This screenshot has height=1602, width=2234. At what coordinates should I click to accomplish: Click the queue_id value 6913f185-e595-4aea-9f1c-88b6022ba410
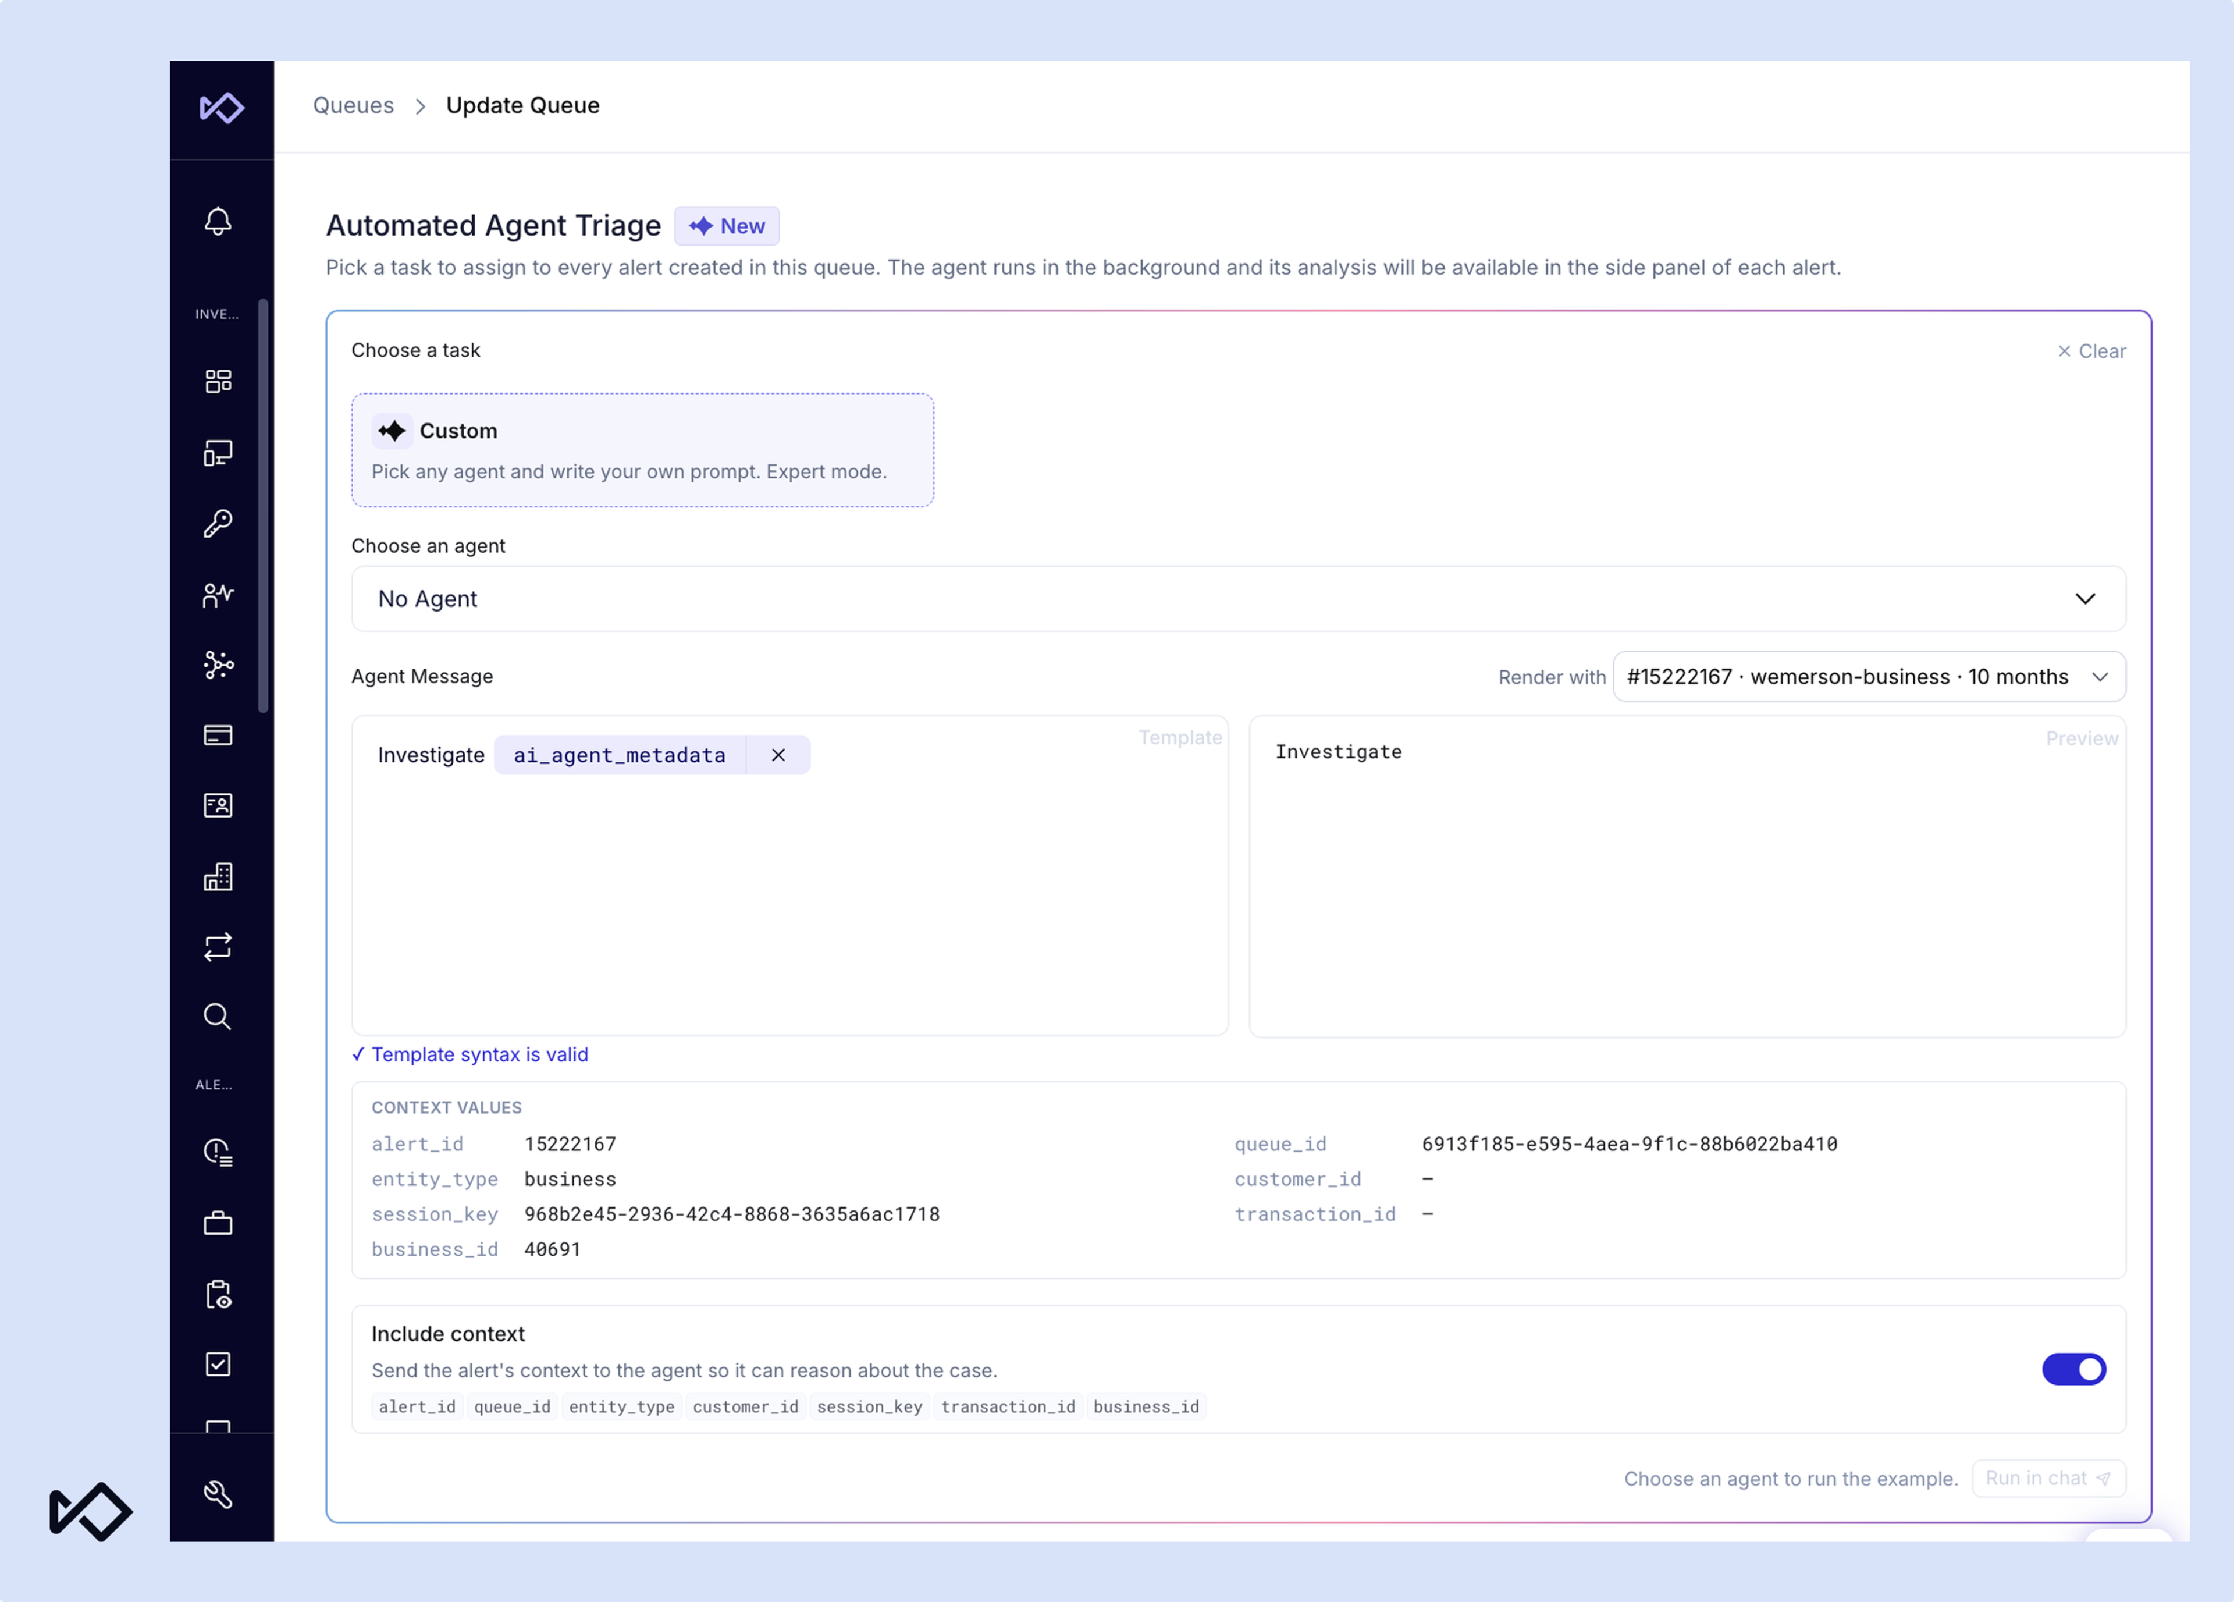1629,1144
